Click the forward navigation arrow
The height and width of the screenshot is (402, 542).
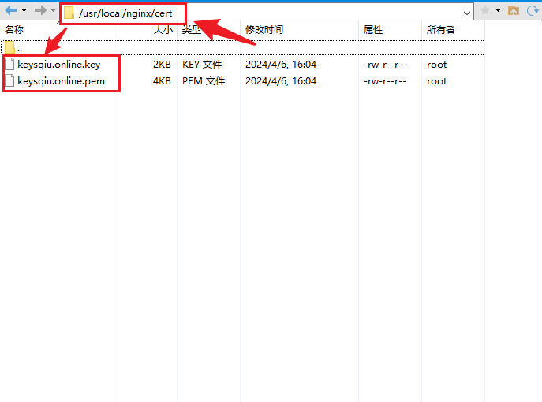point(39,11)
